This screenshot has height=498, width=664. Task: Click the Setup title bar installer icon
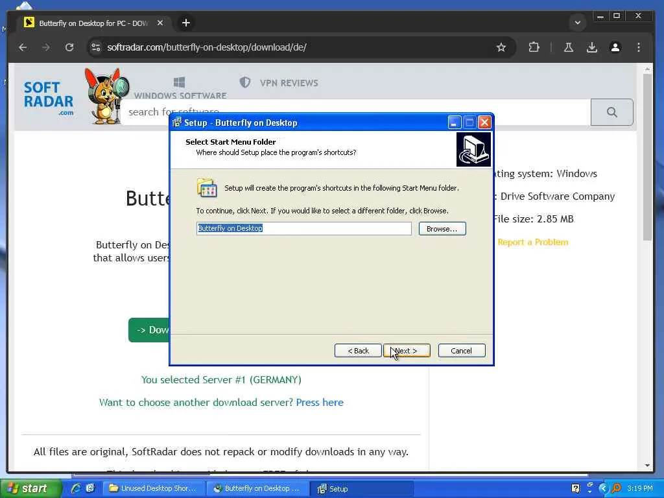tap(176, 123)
